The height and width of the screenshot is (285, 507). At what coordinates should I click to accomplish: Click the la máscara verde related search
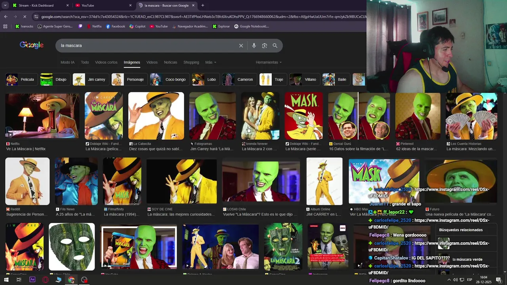pyautogui.click(x=467, y=259)
